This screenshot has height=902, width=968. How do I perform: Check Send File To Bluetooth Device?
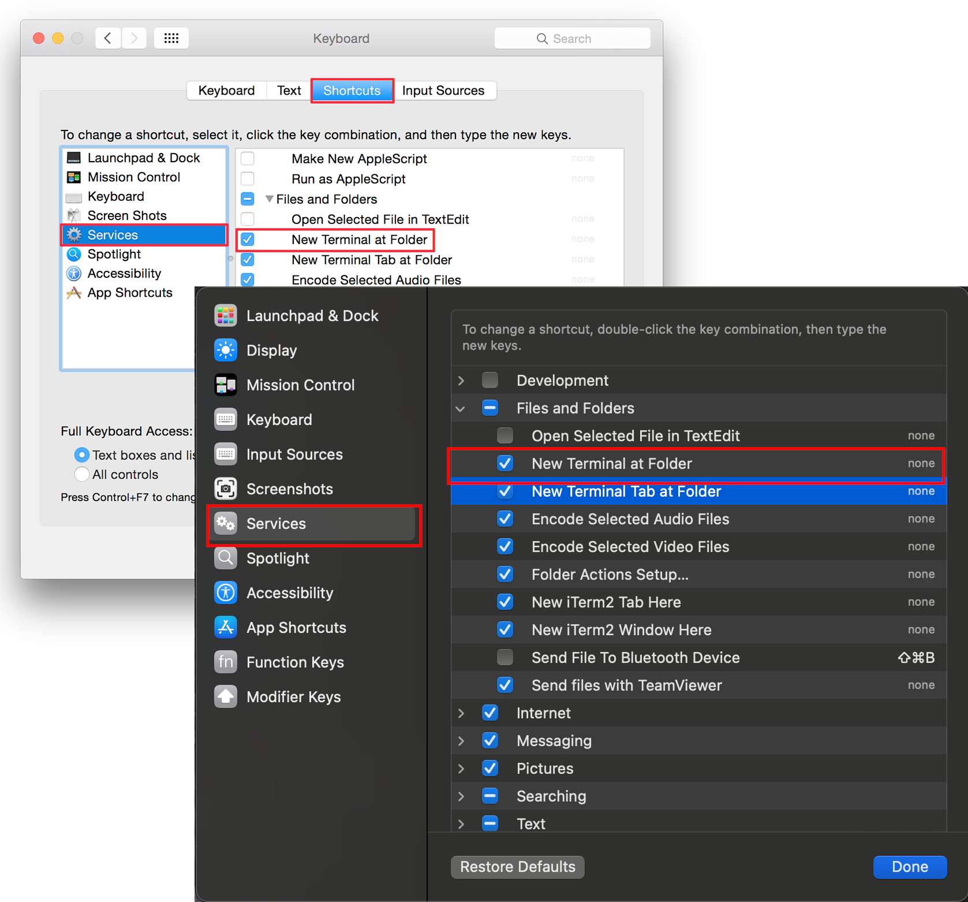pos(505,657)
